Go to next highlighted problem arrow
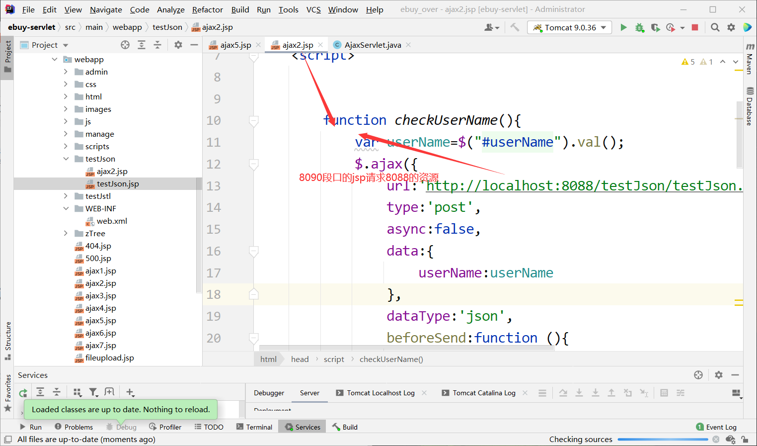 [x=736, y=62]
